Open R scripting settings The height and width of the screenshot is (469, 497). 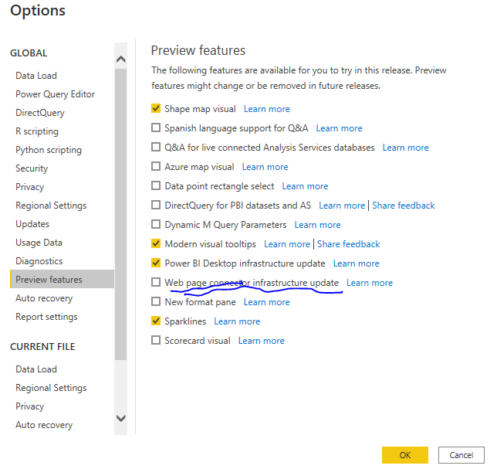(x=37, y=131)
